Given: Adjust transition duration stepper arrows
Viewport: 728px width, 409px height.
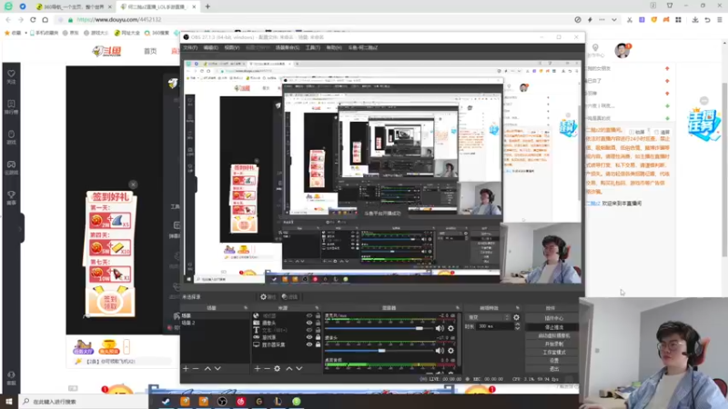Looking at the screenshot, I should coord(518,326).
